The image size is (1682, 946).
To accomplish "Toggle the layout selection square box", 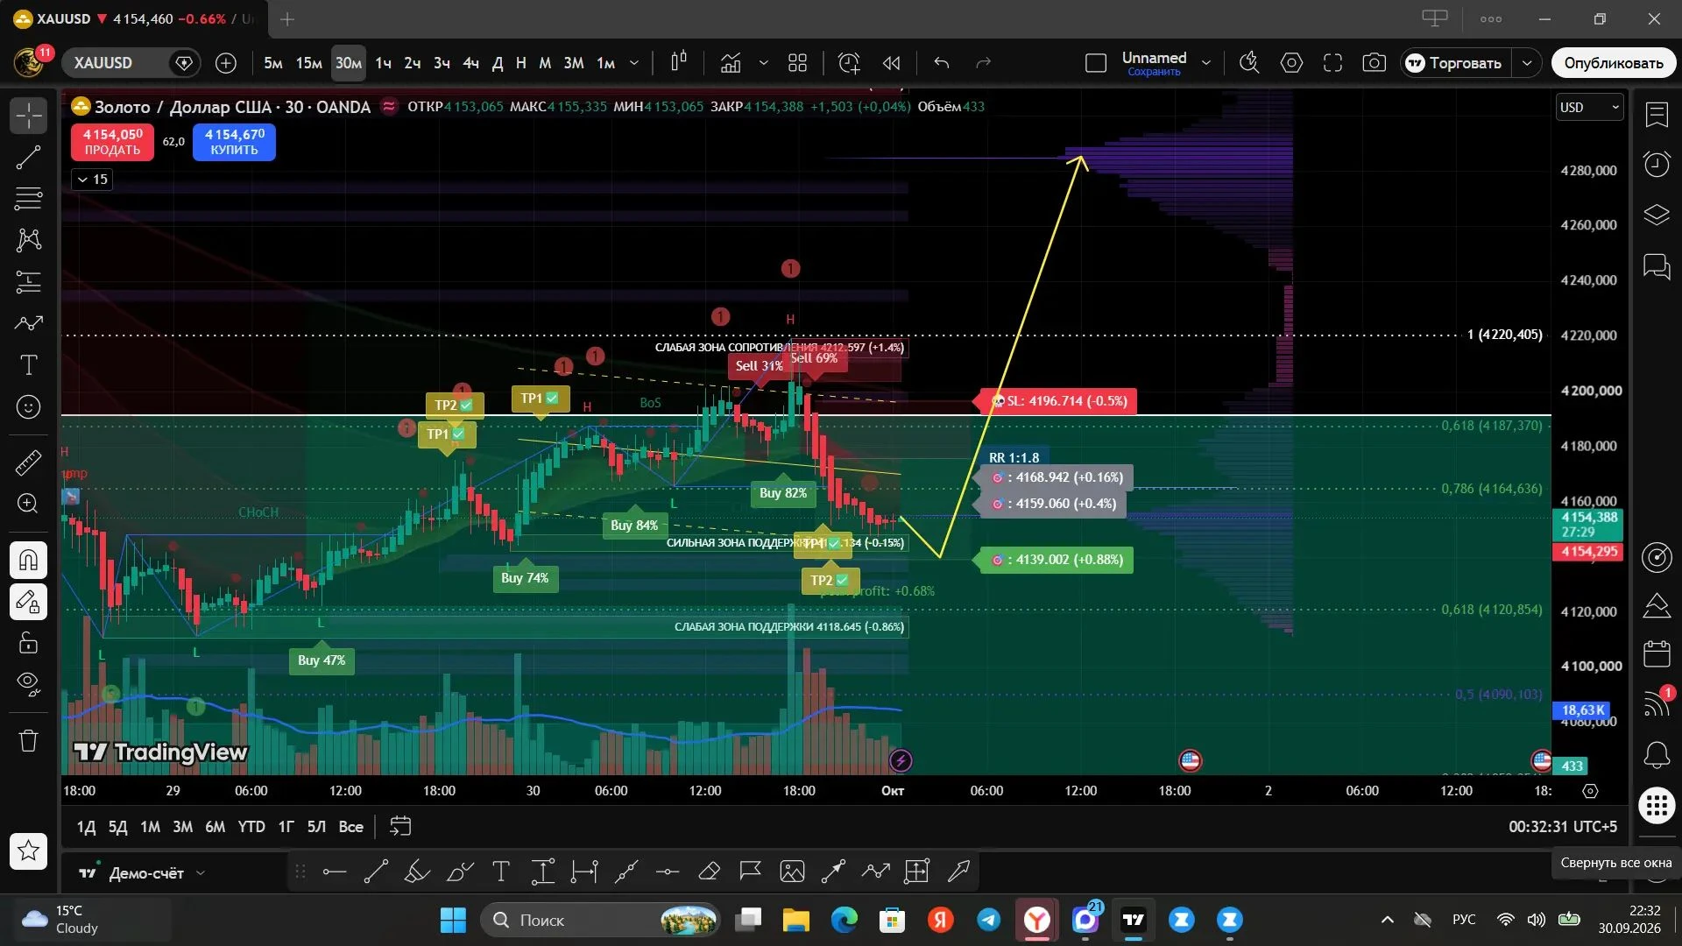I will pos(1096,63).
